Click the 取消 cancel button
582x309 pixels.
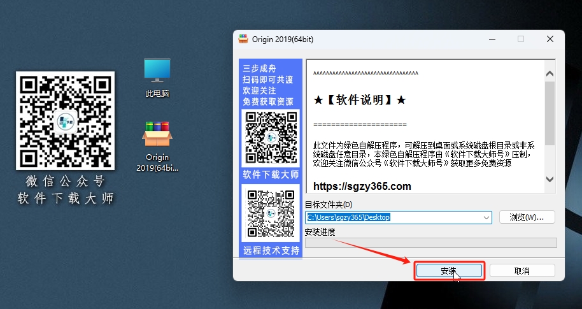522,271
